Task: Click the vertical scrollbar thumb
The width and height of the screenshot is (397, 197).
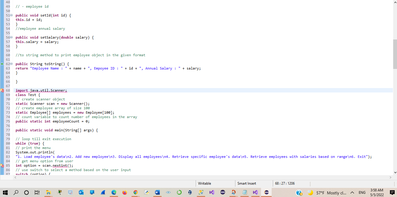Action: (x=395, y=53)
